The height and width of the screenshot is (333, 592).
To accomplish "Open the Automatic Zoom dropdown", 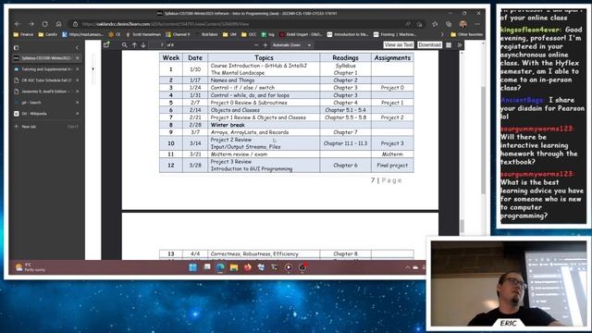I will (x=291, y=45).
